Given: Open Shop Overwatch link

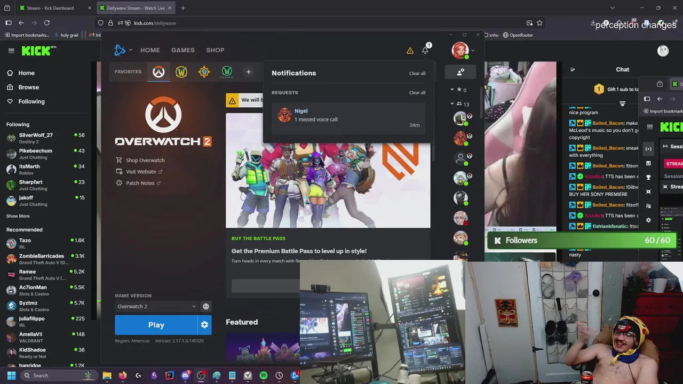Looking at the screenshot, I should point(140,160).
